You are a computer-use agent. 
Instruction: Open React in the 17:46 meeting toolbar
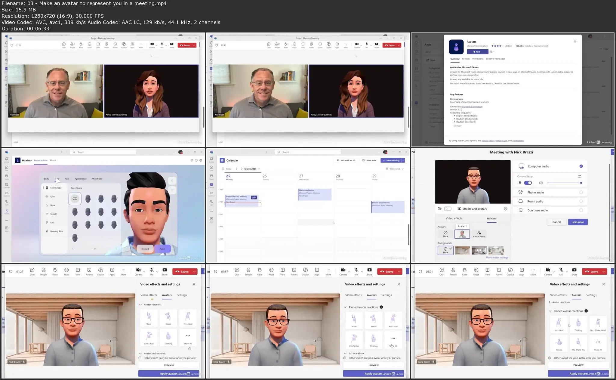294,45
